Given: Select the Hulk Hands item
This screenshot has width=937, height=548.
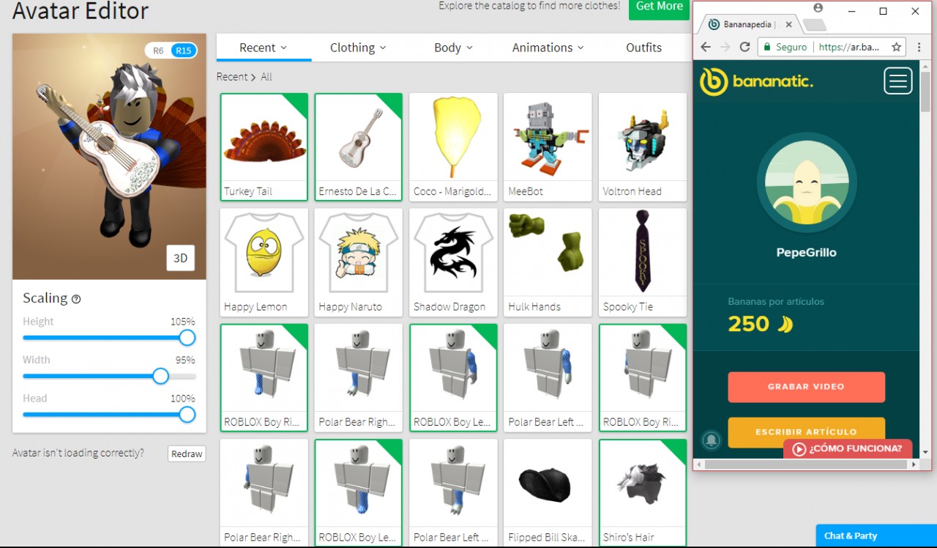Looking at the screenshot, I should (x=548, y=262).
